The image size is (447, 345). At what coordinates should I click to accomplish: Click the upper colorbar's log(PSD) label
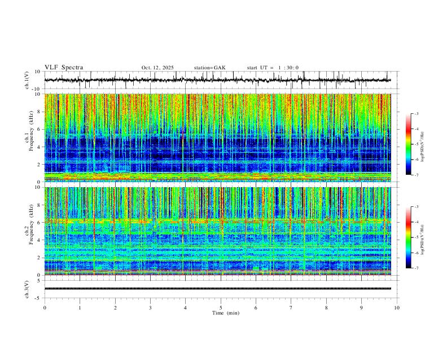click(423, 147)
